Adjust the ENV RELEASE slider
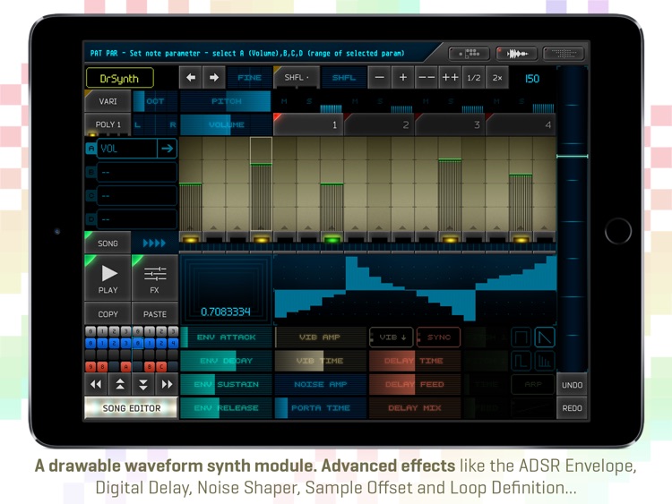 click(227, 407)
